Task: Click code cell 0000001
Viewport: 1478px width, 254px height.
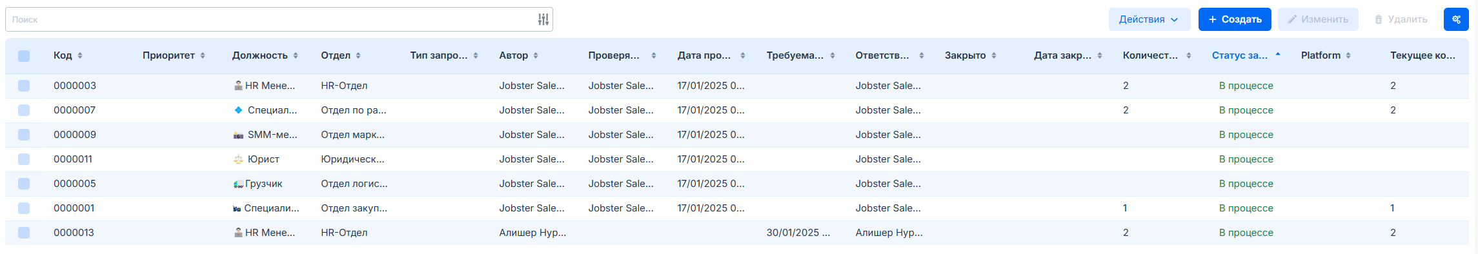Action: point(74,208)
